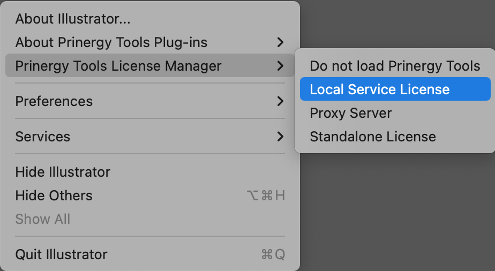Expand the Services submenu arrow

point(280,137)
